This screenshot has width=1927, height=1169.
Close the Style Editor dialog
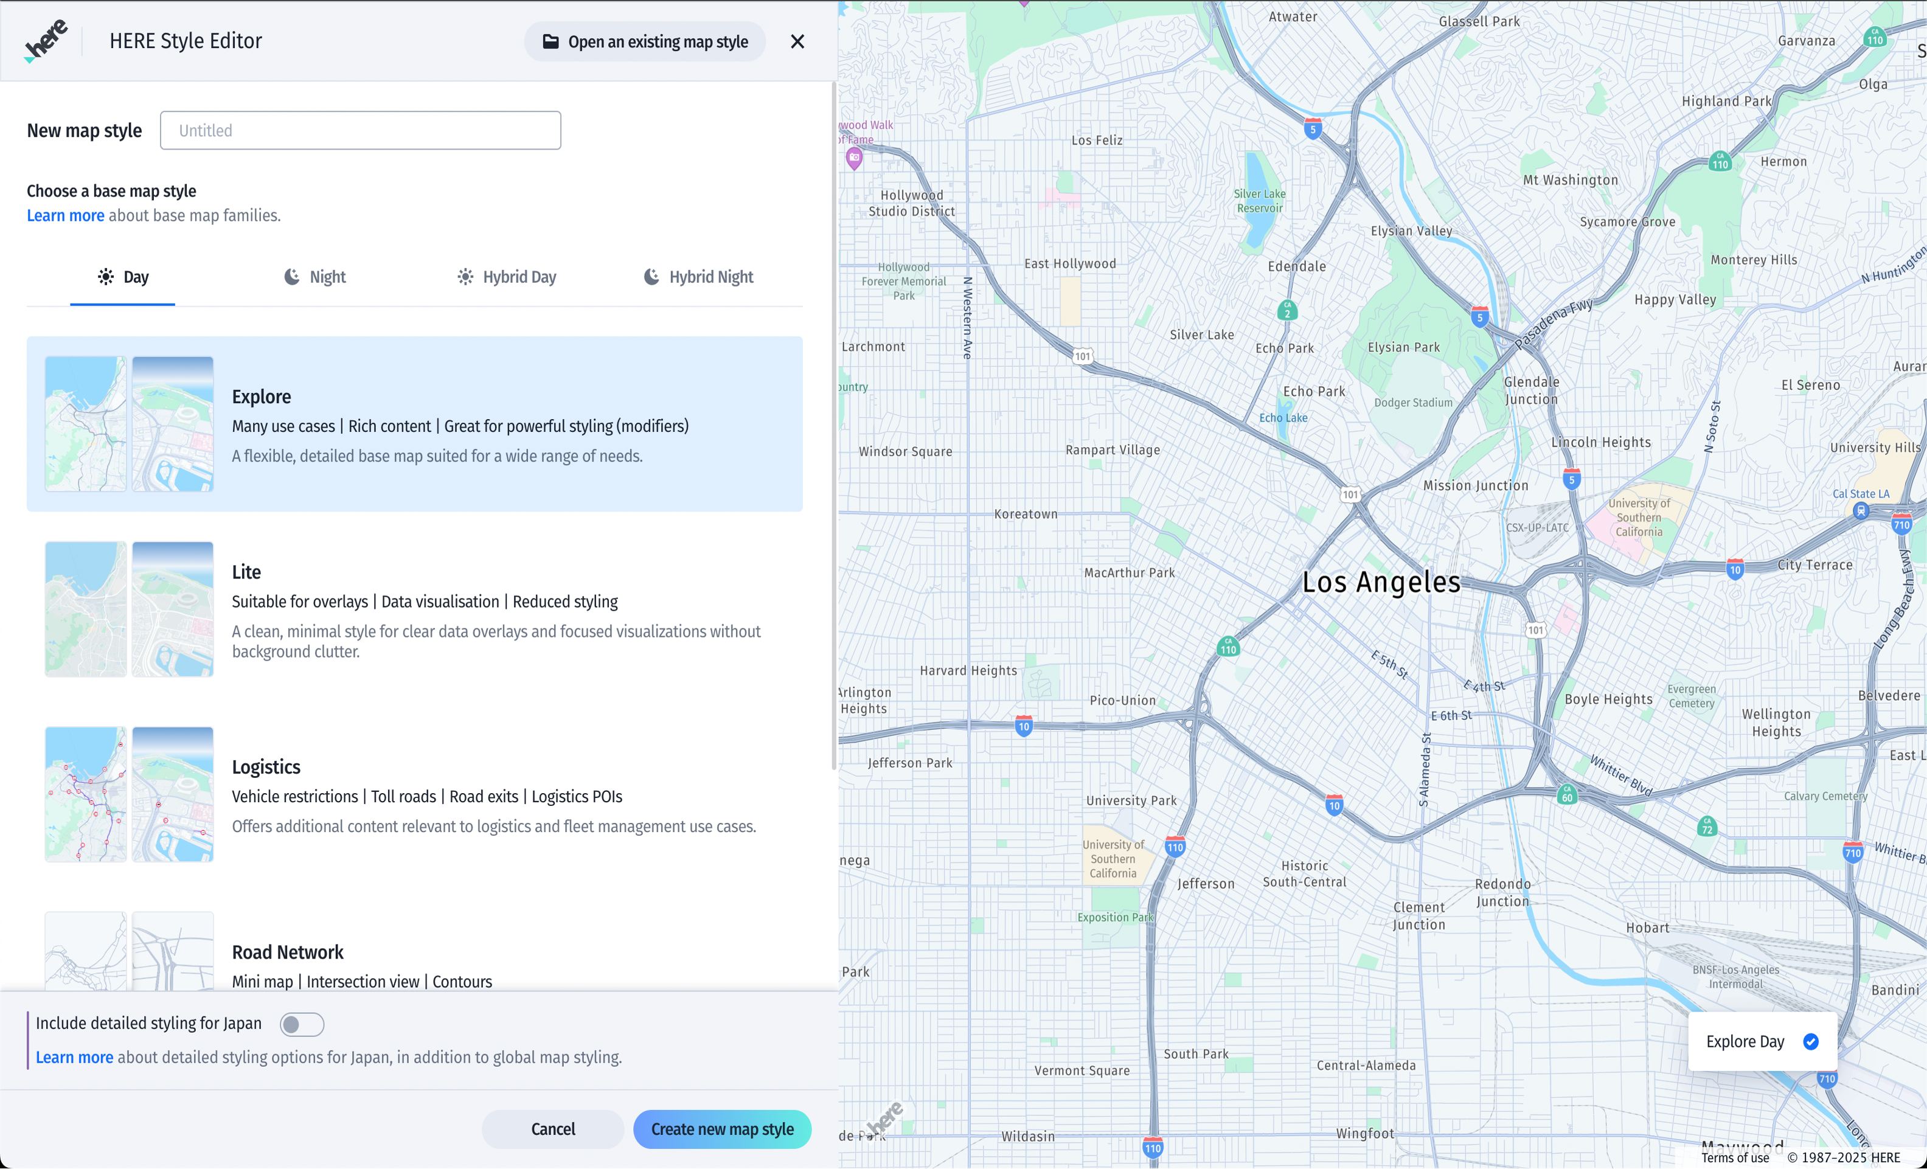tap(797, 41)
